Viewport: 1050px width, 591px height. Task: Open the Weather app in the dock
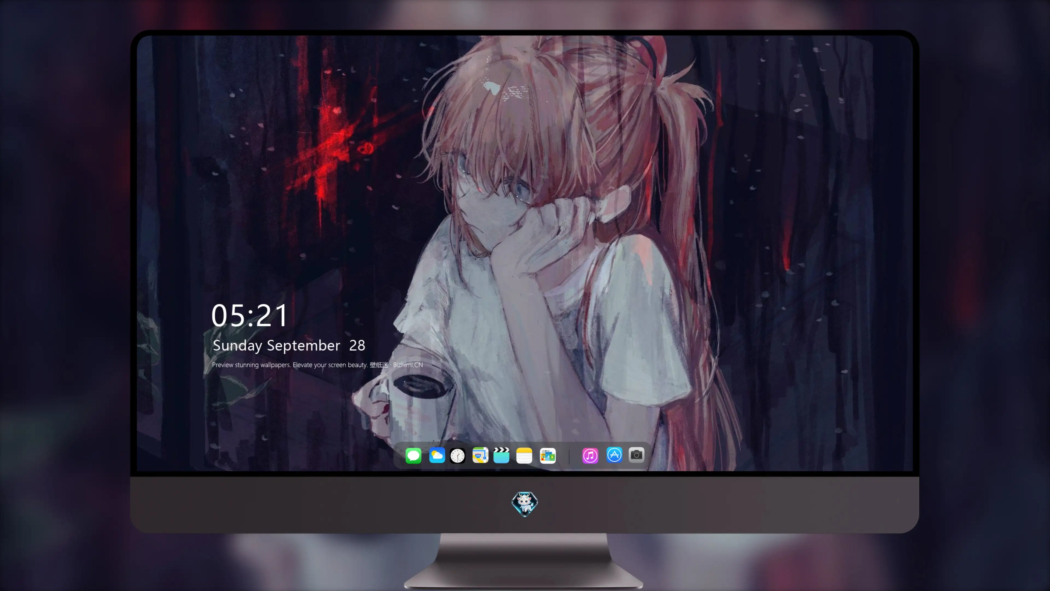[x=437, y=455]
